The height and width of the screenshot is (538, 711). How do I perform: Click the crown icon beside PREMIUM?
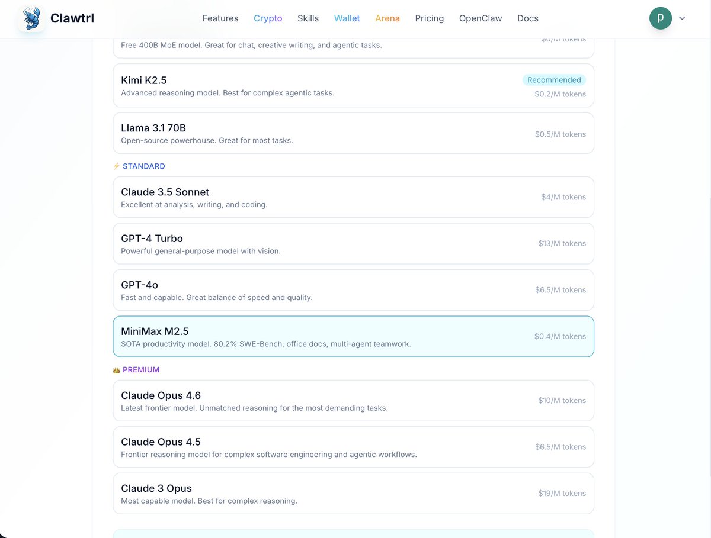(x=117, y=370)
